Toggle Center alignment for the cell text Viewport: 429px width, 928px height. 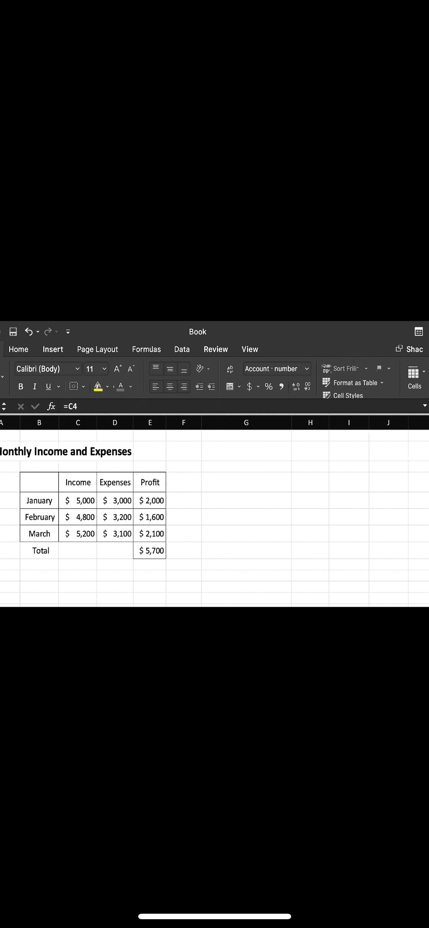[x=170, y=387]
